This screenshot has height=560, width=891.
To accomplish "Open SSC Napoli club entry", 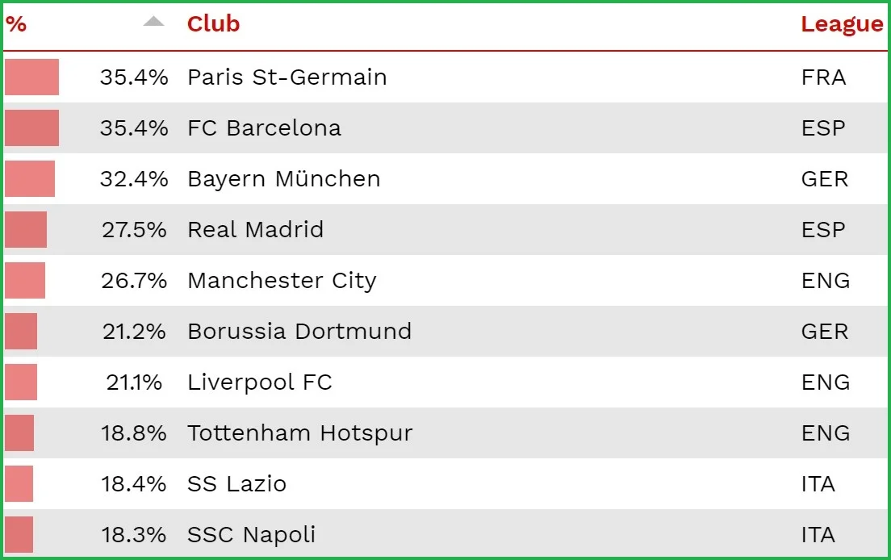I will point(251,535).
